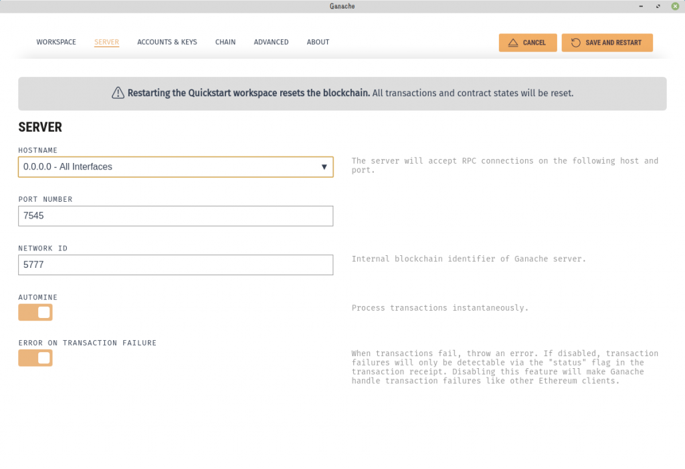The image size is (685, 469).
Task: Focus the Port Number field
Action: click(176, 216)
